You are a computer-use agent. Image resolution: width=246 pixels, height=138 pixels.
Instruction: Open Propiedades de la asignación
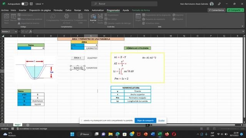pos(156,15)
